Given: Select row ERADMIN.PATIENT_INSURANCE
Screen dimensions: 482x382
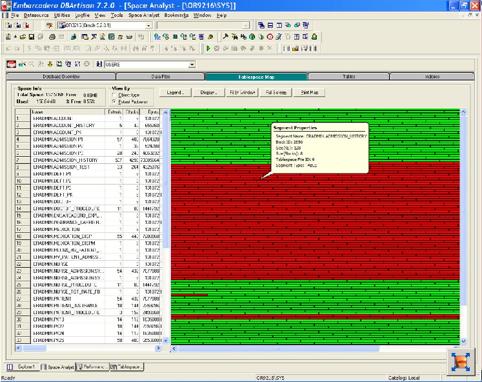Looking at the screenshot, I should pyautogui.click(x=88, y=305).
